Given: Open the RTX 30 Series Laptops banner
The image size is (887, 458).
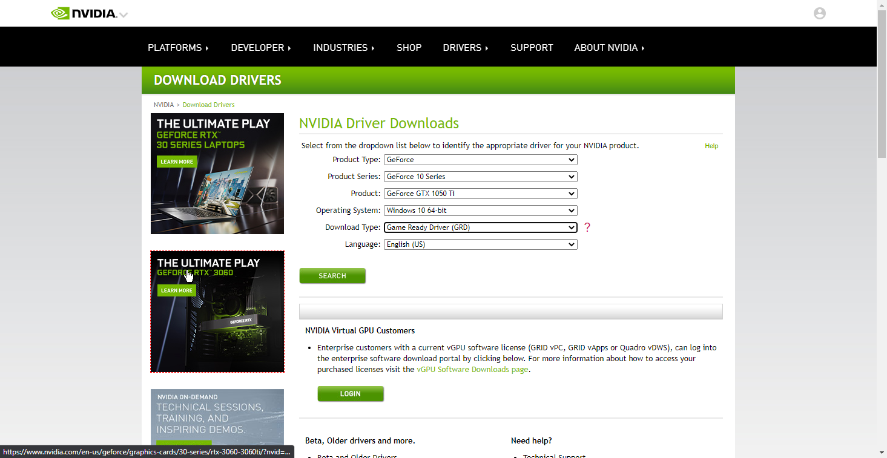Looking at the screenshot, I should click(217, 174).
